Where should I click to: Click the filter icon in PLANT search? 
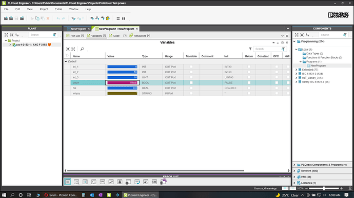point(54,35)
